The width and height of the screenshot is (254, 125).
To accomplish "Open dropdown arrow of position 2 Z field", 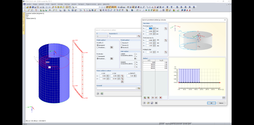I will coord(120,79).
